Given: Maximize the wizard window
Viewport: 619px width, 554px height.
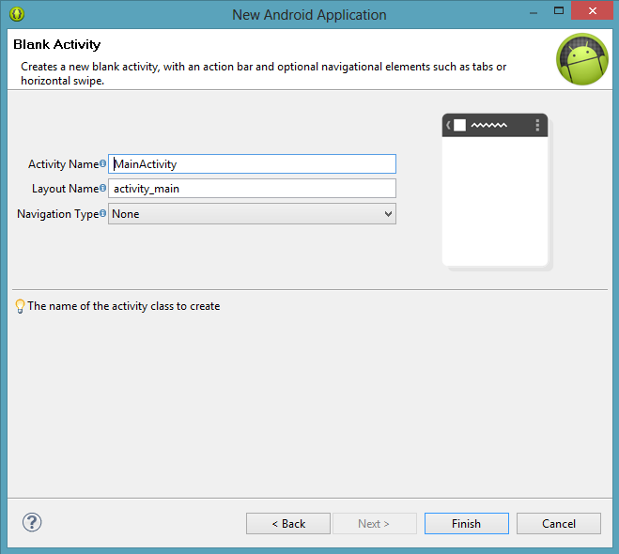Looking at the screenshot, I should pos(559,10).
